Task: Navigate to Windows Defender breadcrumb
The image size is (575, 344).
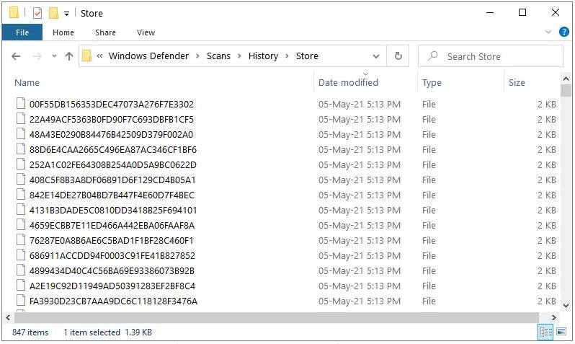Action: click(148, 56)
